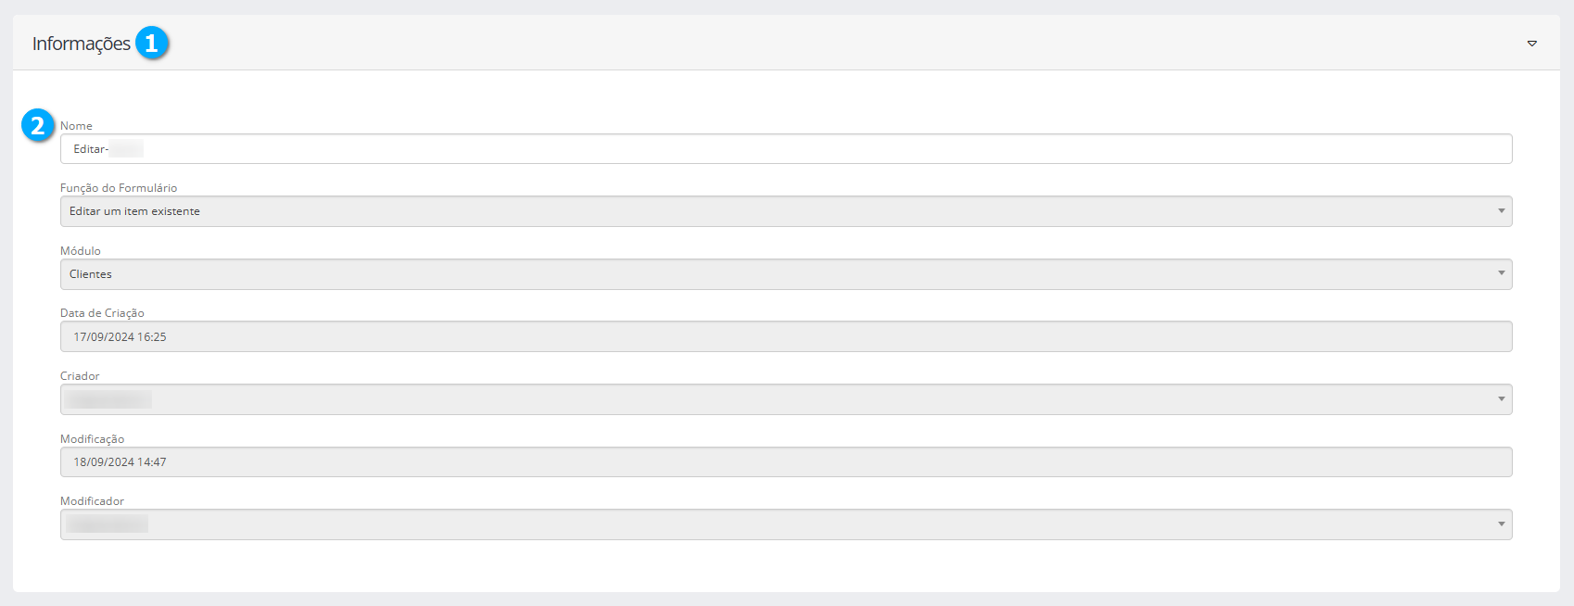This screenshot has width=1574, height=606.
Task: Click the Modificador dropdown arrow icon
Action: [1501, 524]
